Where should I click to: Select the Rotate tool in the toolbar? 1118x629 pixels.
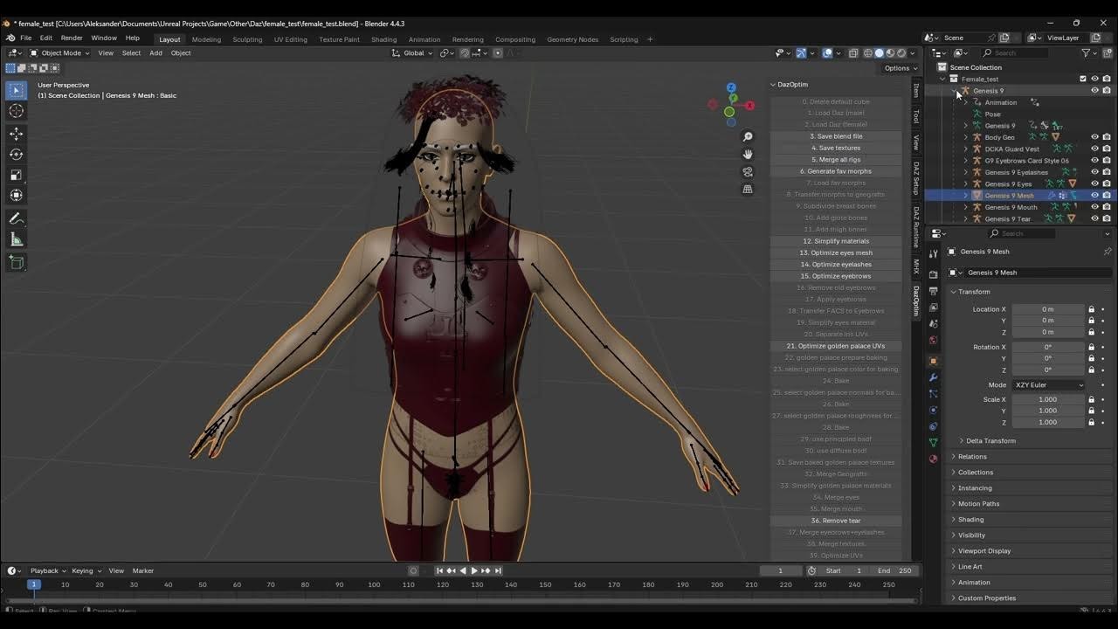pyautogui.click(x=17, y=154)
